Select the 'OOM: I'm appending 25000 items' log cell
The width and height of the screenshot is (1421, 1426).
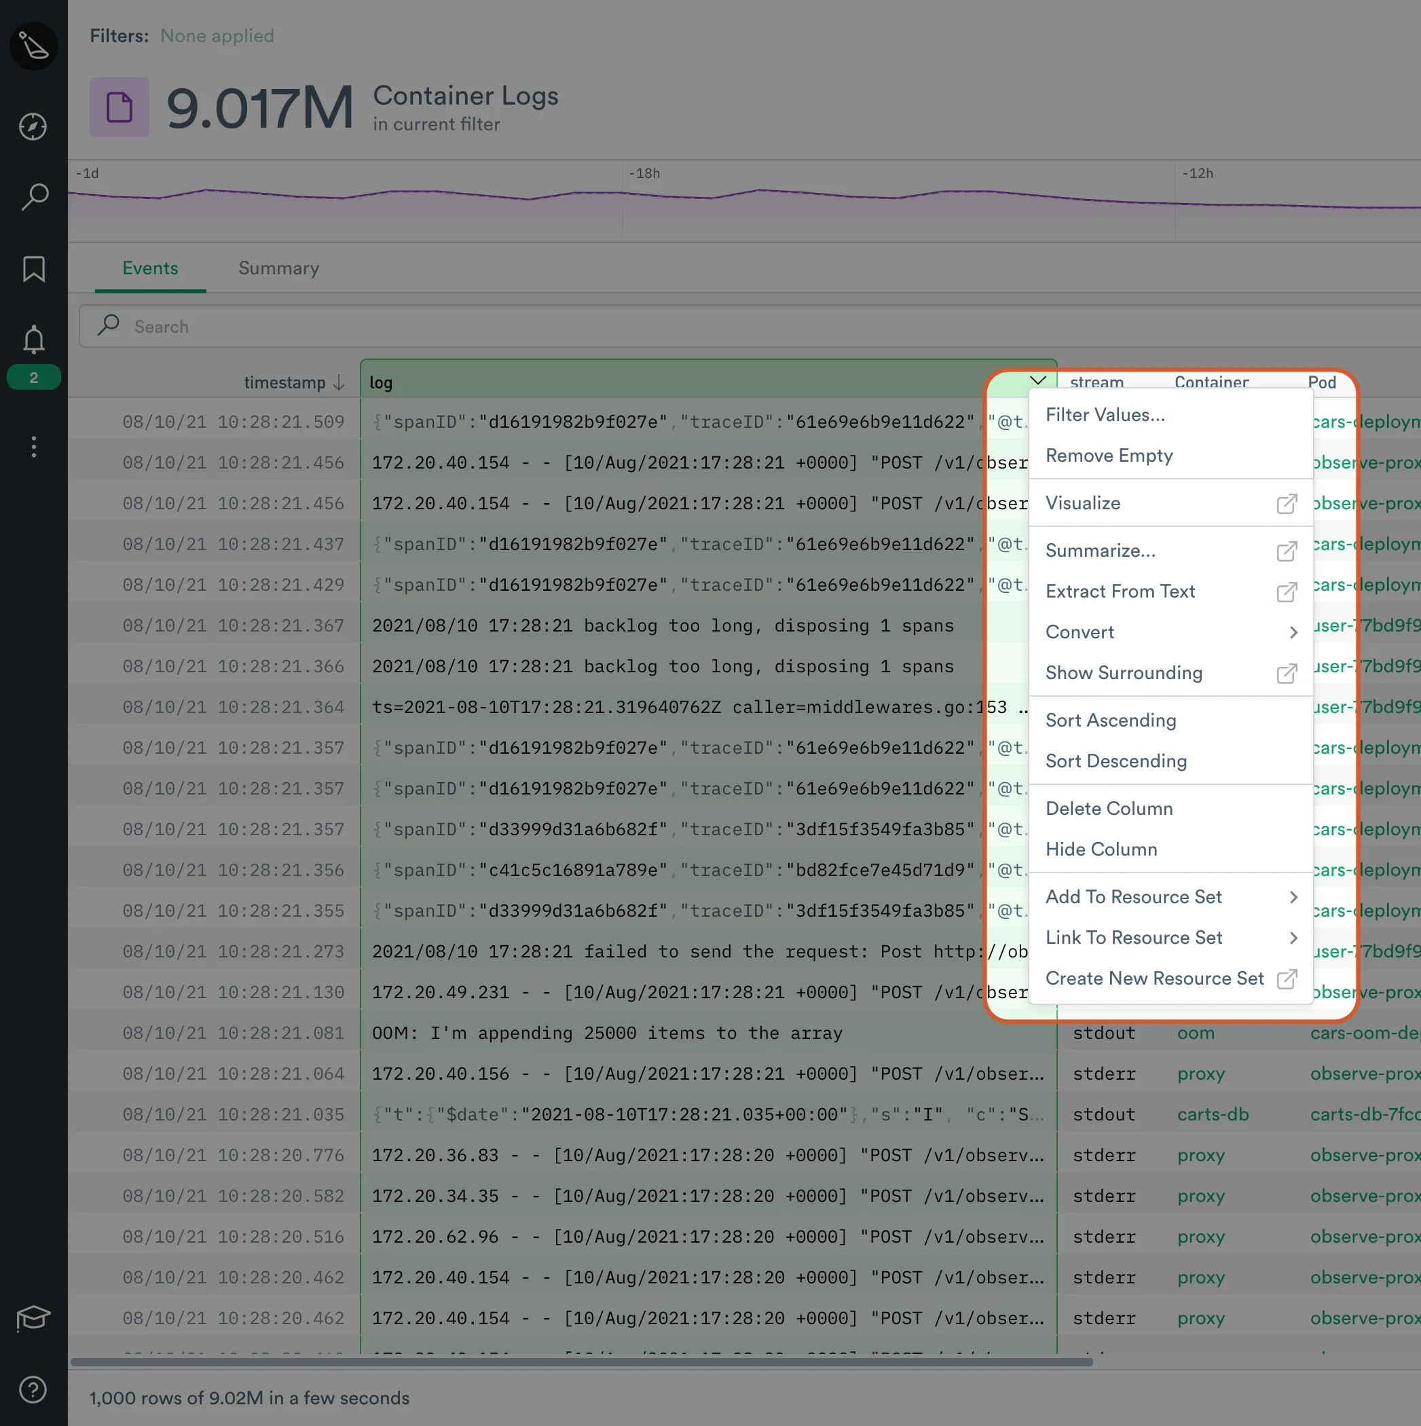[x=708, y=1034]
